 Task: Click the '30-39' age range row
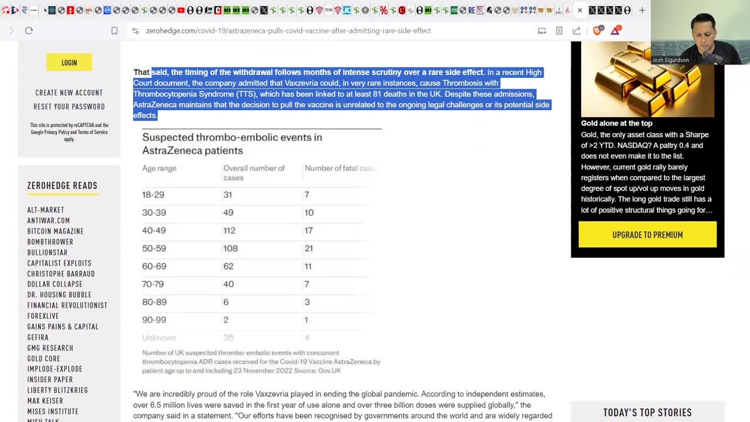[x=255, y=213]
